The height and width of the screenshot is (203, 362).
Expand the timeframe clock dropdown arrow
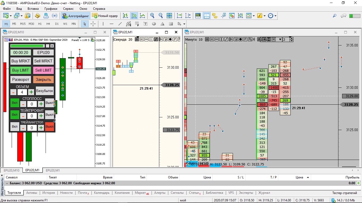click(x=276, y=16)
